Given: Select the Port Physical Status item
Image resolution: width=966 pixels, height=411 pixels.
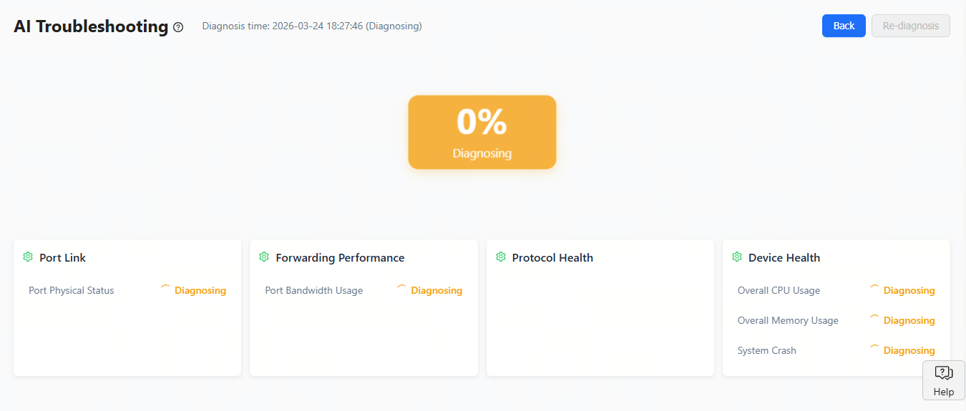Looking at the screenshot, I should click(x=72, y=290).
